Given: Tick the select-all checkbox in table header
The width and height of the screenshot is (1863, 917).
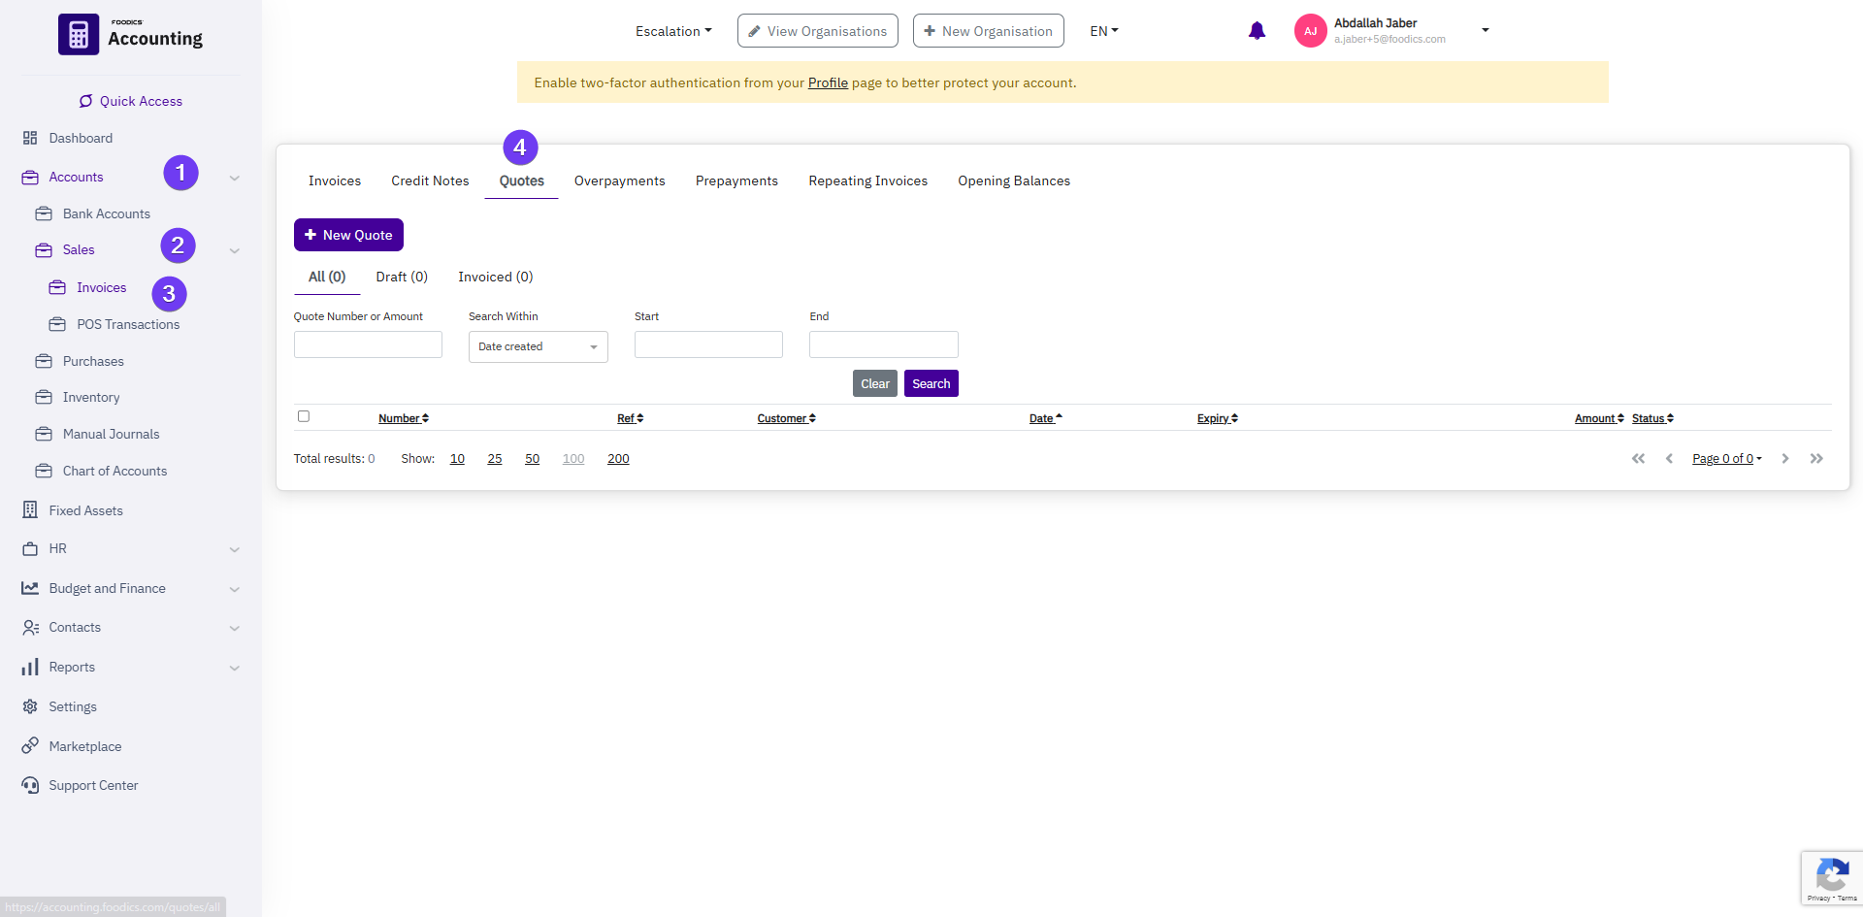Looking at the screenshot, I should (304, 416).
